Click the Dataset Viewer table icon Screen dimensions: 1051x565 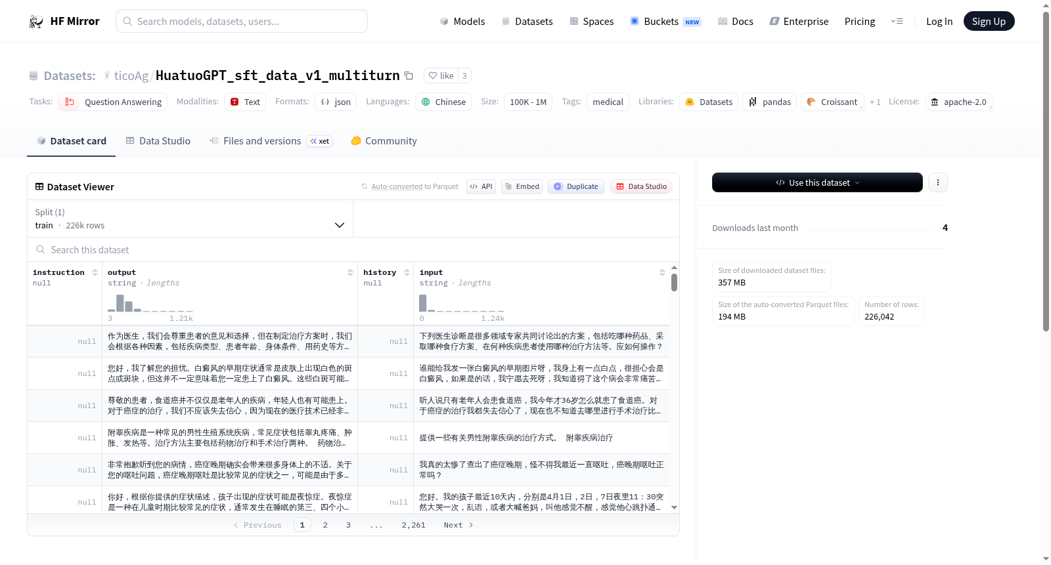[x=39, y=187]
